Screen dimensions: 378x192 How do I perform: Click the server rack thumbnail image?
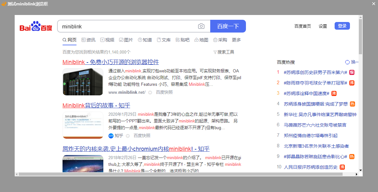pos(83,82)
